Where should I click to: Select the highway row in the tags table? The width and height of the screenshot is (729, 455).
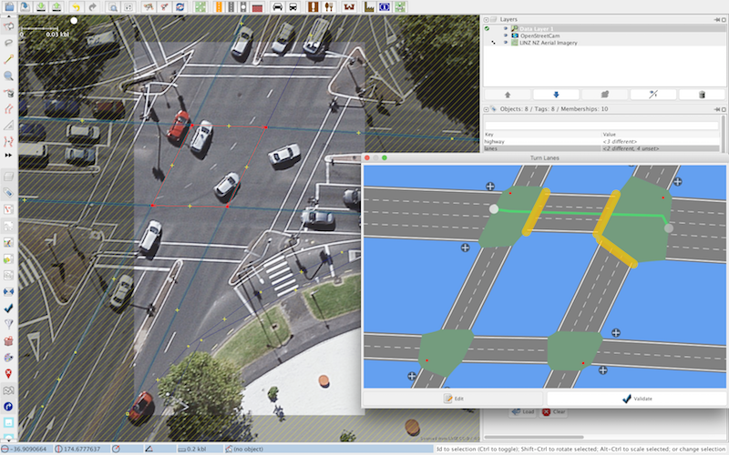pos(601,142)
